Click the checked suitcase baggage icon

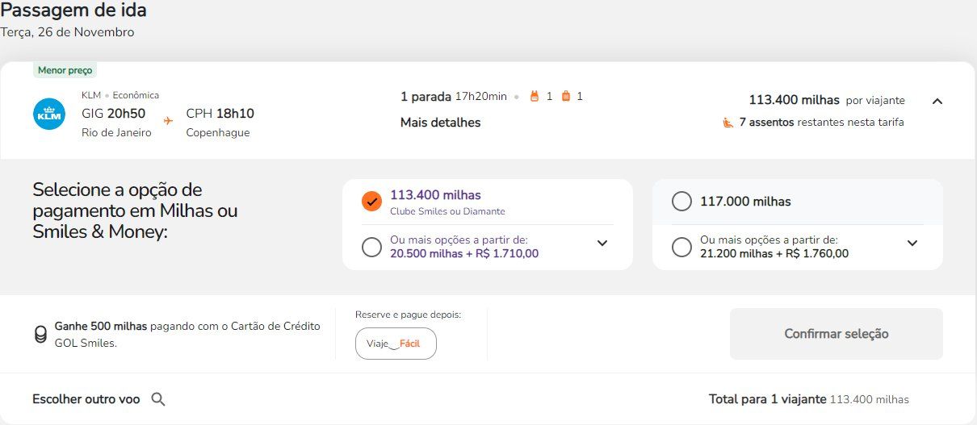565,97
